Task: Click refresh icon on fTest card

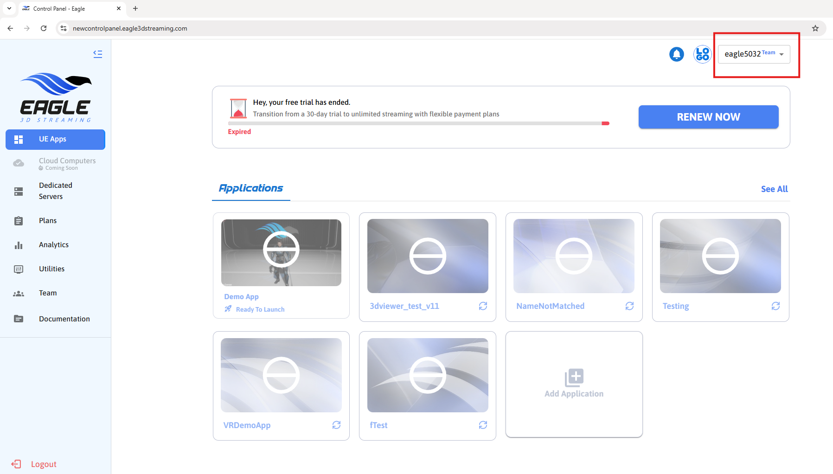Action: 483,425
